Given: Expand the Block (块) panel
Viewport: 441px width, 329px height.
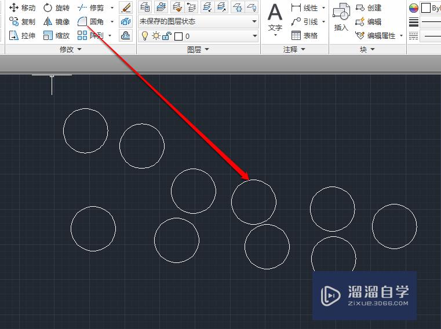Looking at the screenshot, I should [367, 49].
